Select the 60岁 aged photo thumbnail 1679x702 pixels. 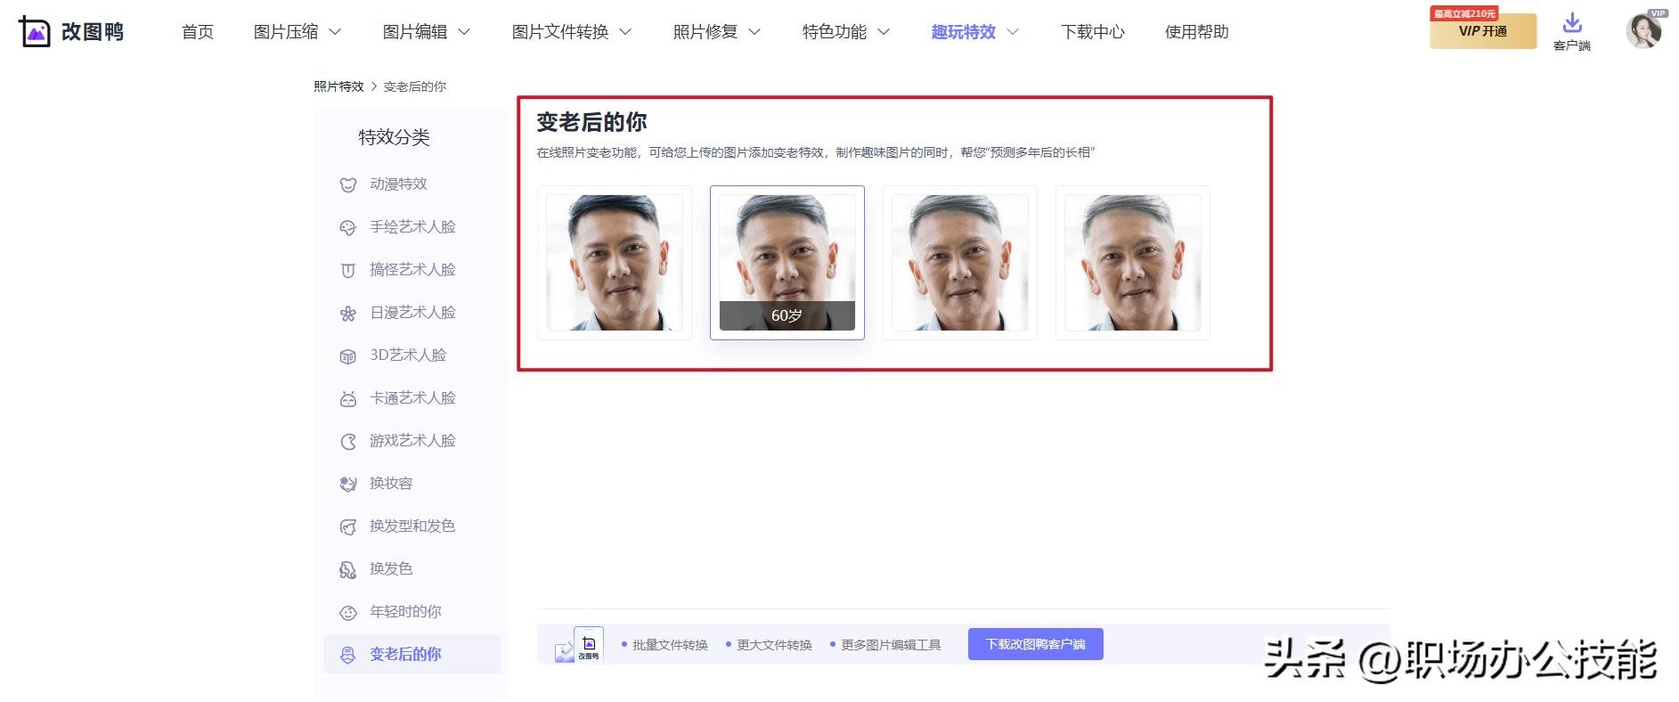787,262
